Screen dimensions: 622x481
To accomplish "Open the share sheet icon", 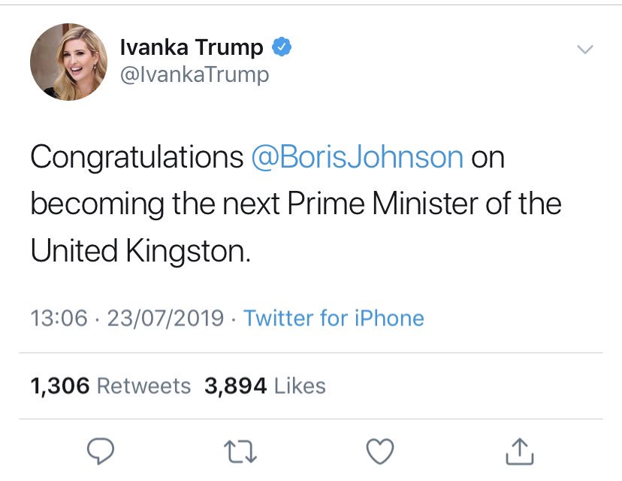I will click(519, 450).
